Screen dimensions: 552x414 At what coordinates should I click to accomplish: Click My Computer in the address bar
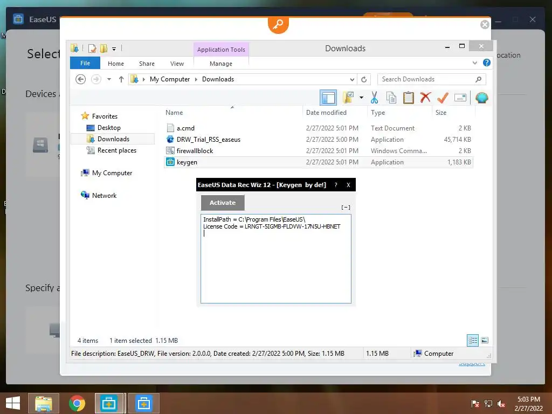coord(170,79)
